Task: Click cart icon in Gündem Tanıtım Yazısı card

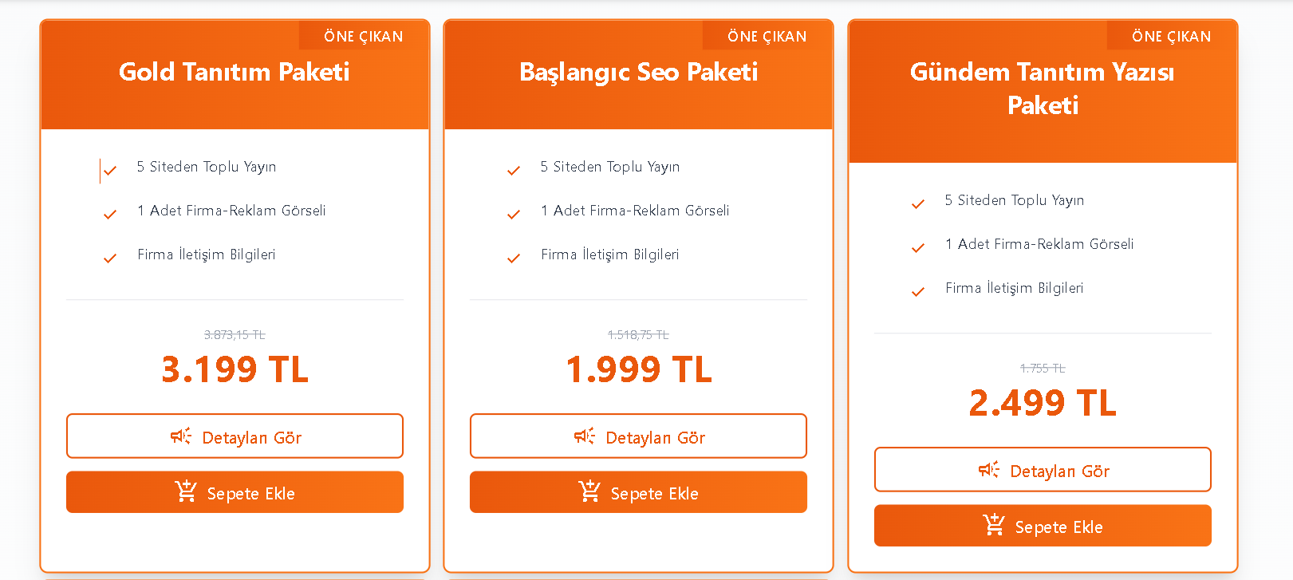Action: tap(994, 525)
